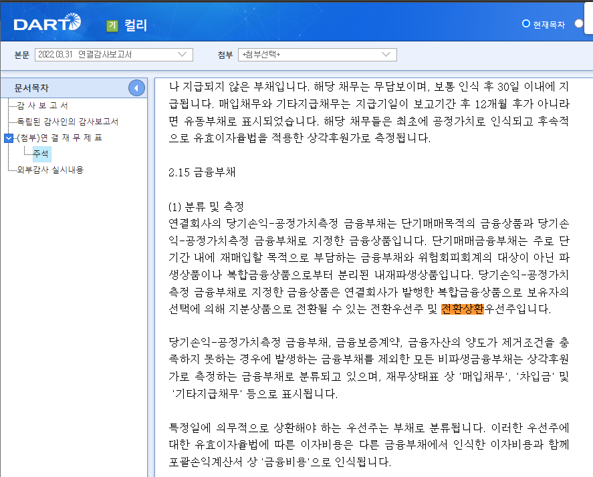The image size is (593, 477).
Task: Open 외부감사 실시내용 in the document tree
Action: point(49,168)
